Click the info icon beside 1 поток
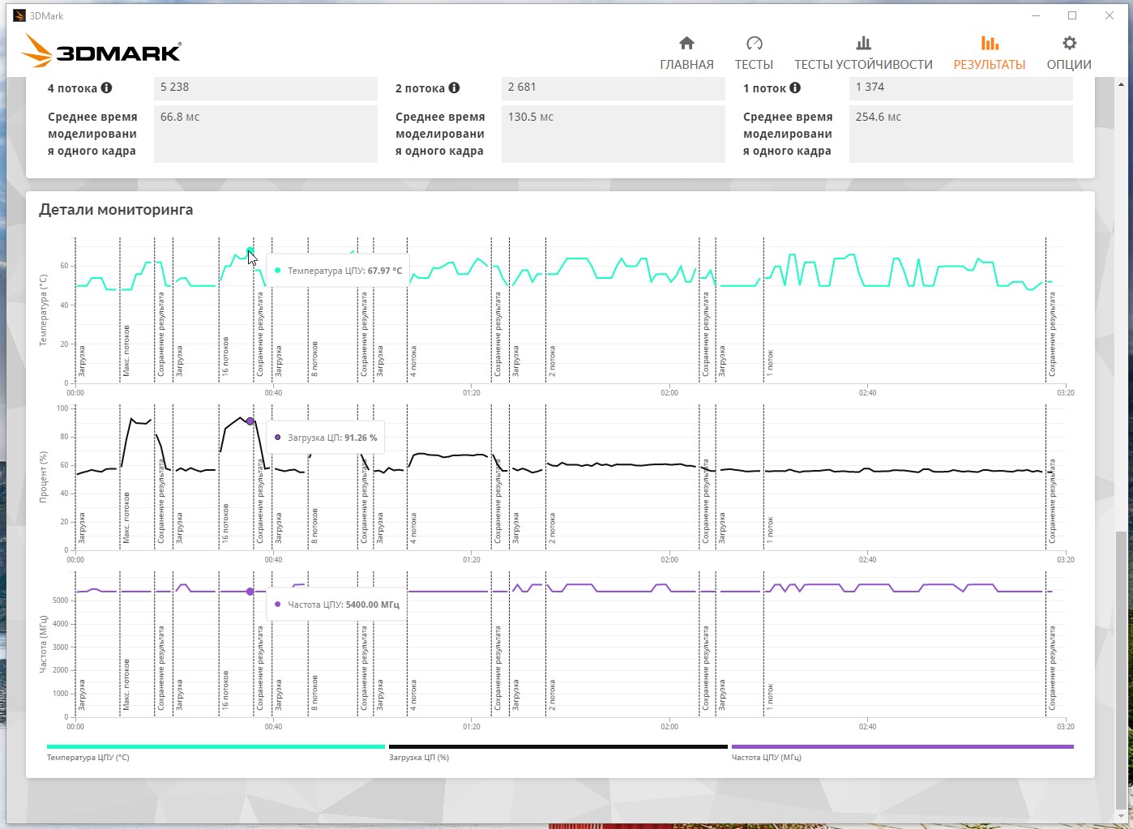Screen dimensions: 1133x829 click(795, 88)
